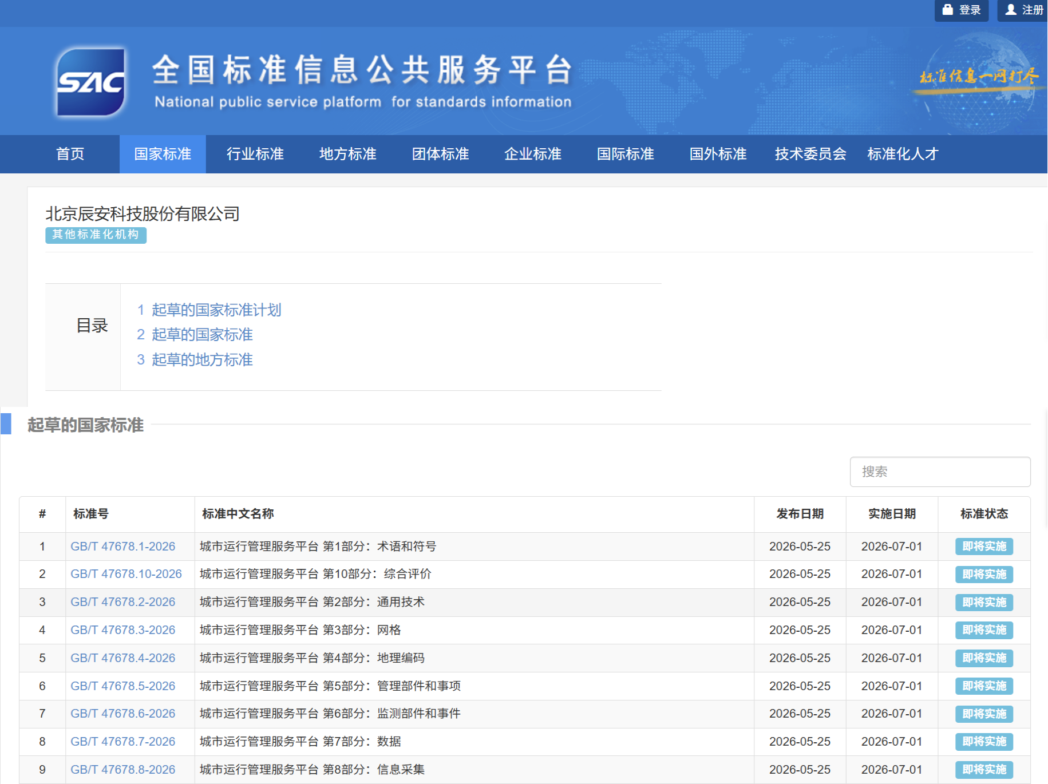1048x784 pixels.
Task: Focus the 搜索 search field
Action: point(940,472)
